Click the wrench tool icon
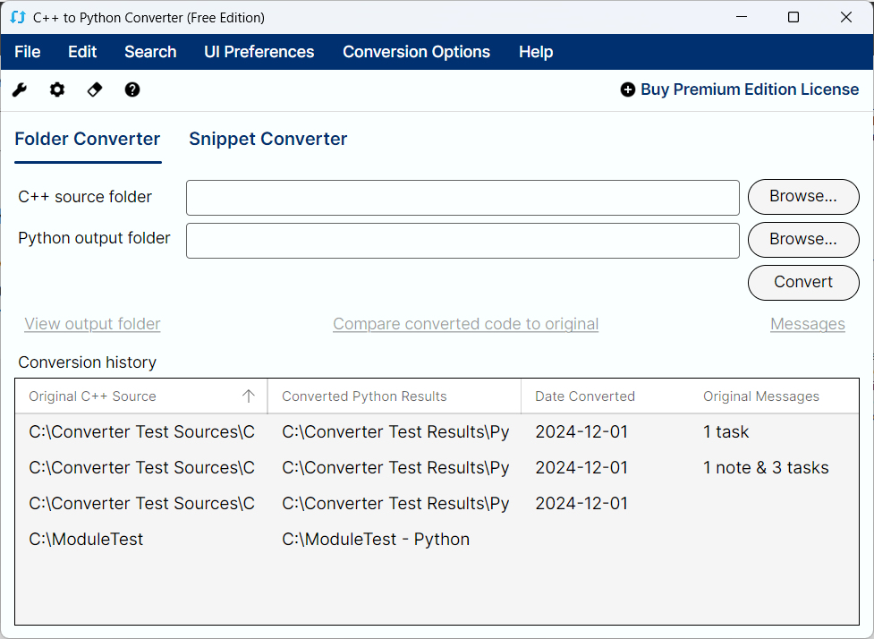The height and width of the screenshot is (639, 874). 20,89
